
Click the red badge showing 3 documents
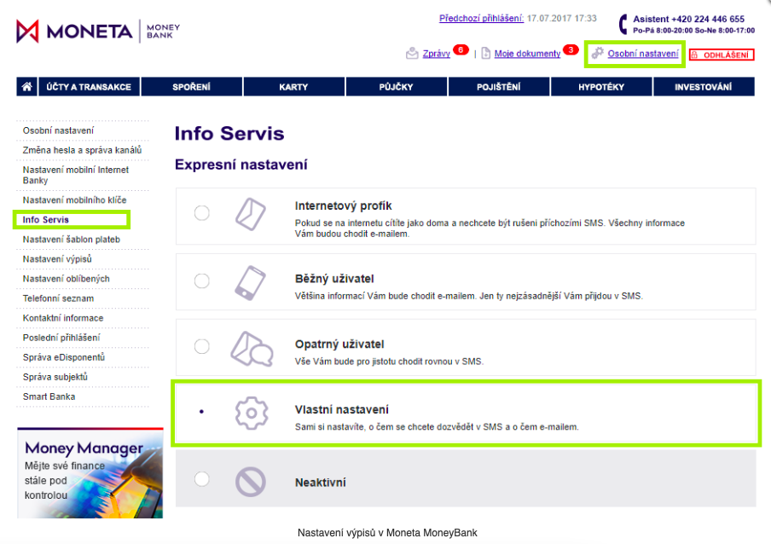click(571, 49)
